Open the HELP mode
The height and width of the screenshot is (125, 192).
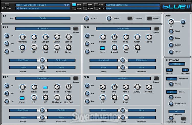pyautogui.click(x=96, y=8)
